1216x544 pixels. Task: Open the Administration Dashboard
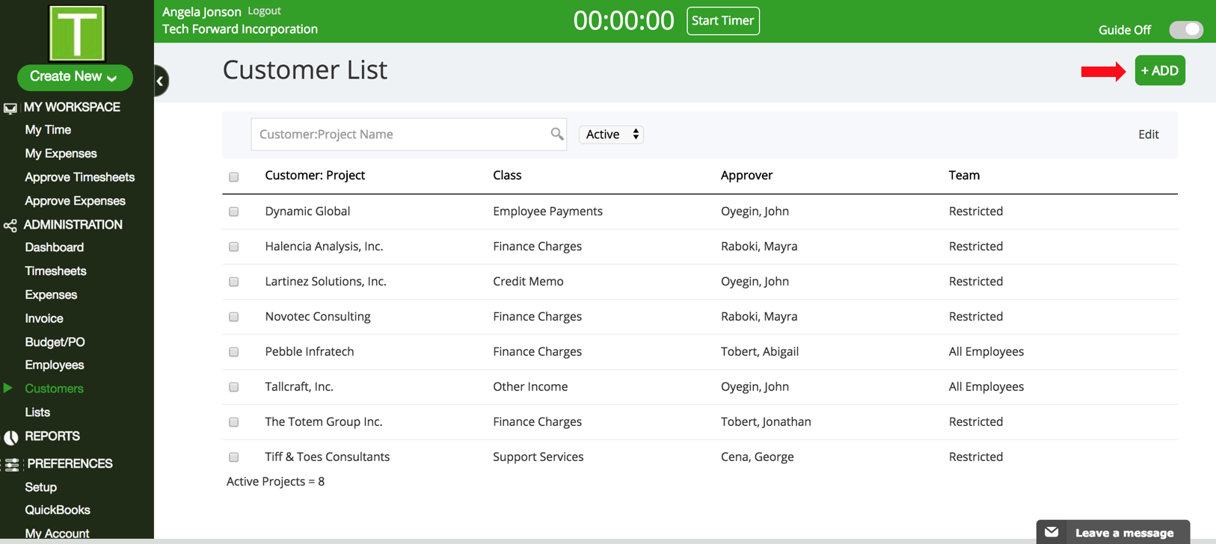pyautogui.click(x=54, y=247)
